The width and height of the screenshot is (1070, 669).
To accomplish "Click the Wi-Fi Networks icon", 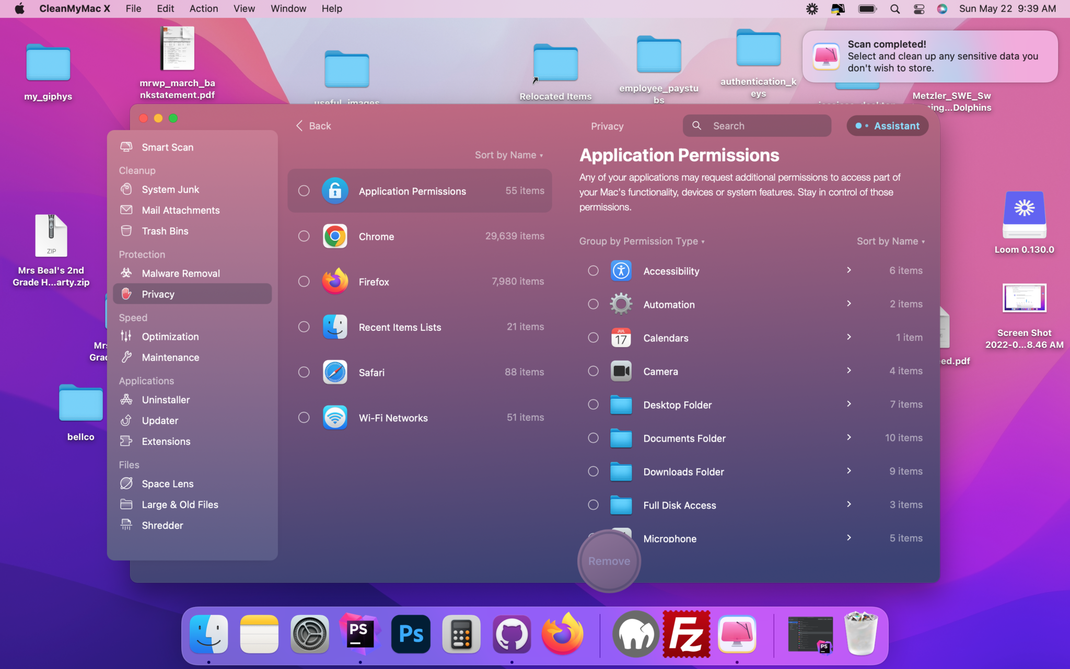I will [x=335, y=418].
